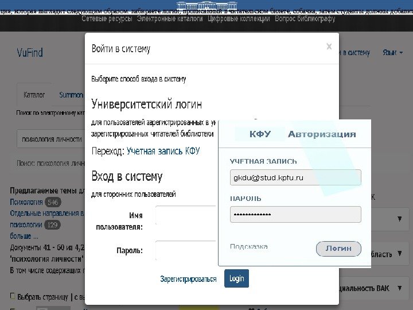Click the VuFind logo link

point(30,52)
